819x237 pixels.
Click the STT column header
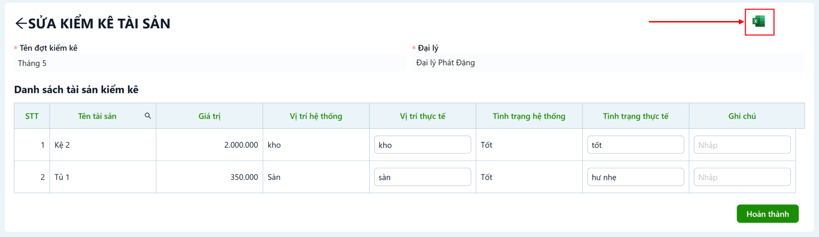32,116
